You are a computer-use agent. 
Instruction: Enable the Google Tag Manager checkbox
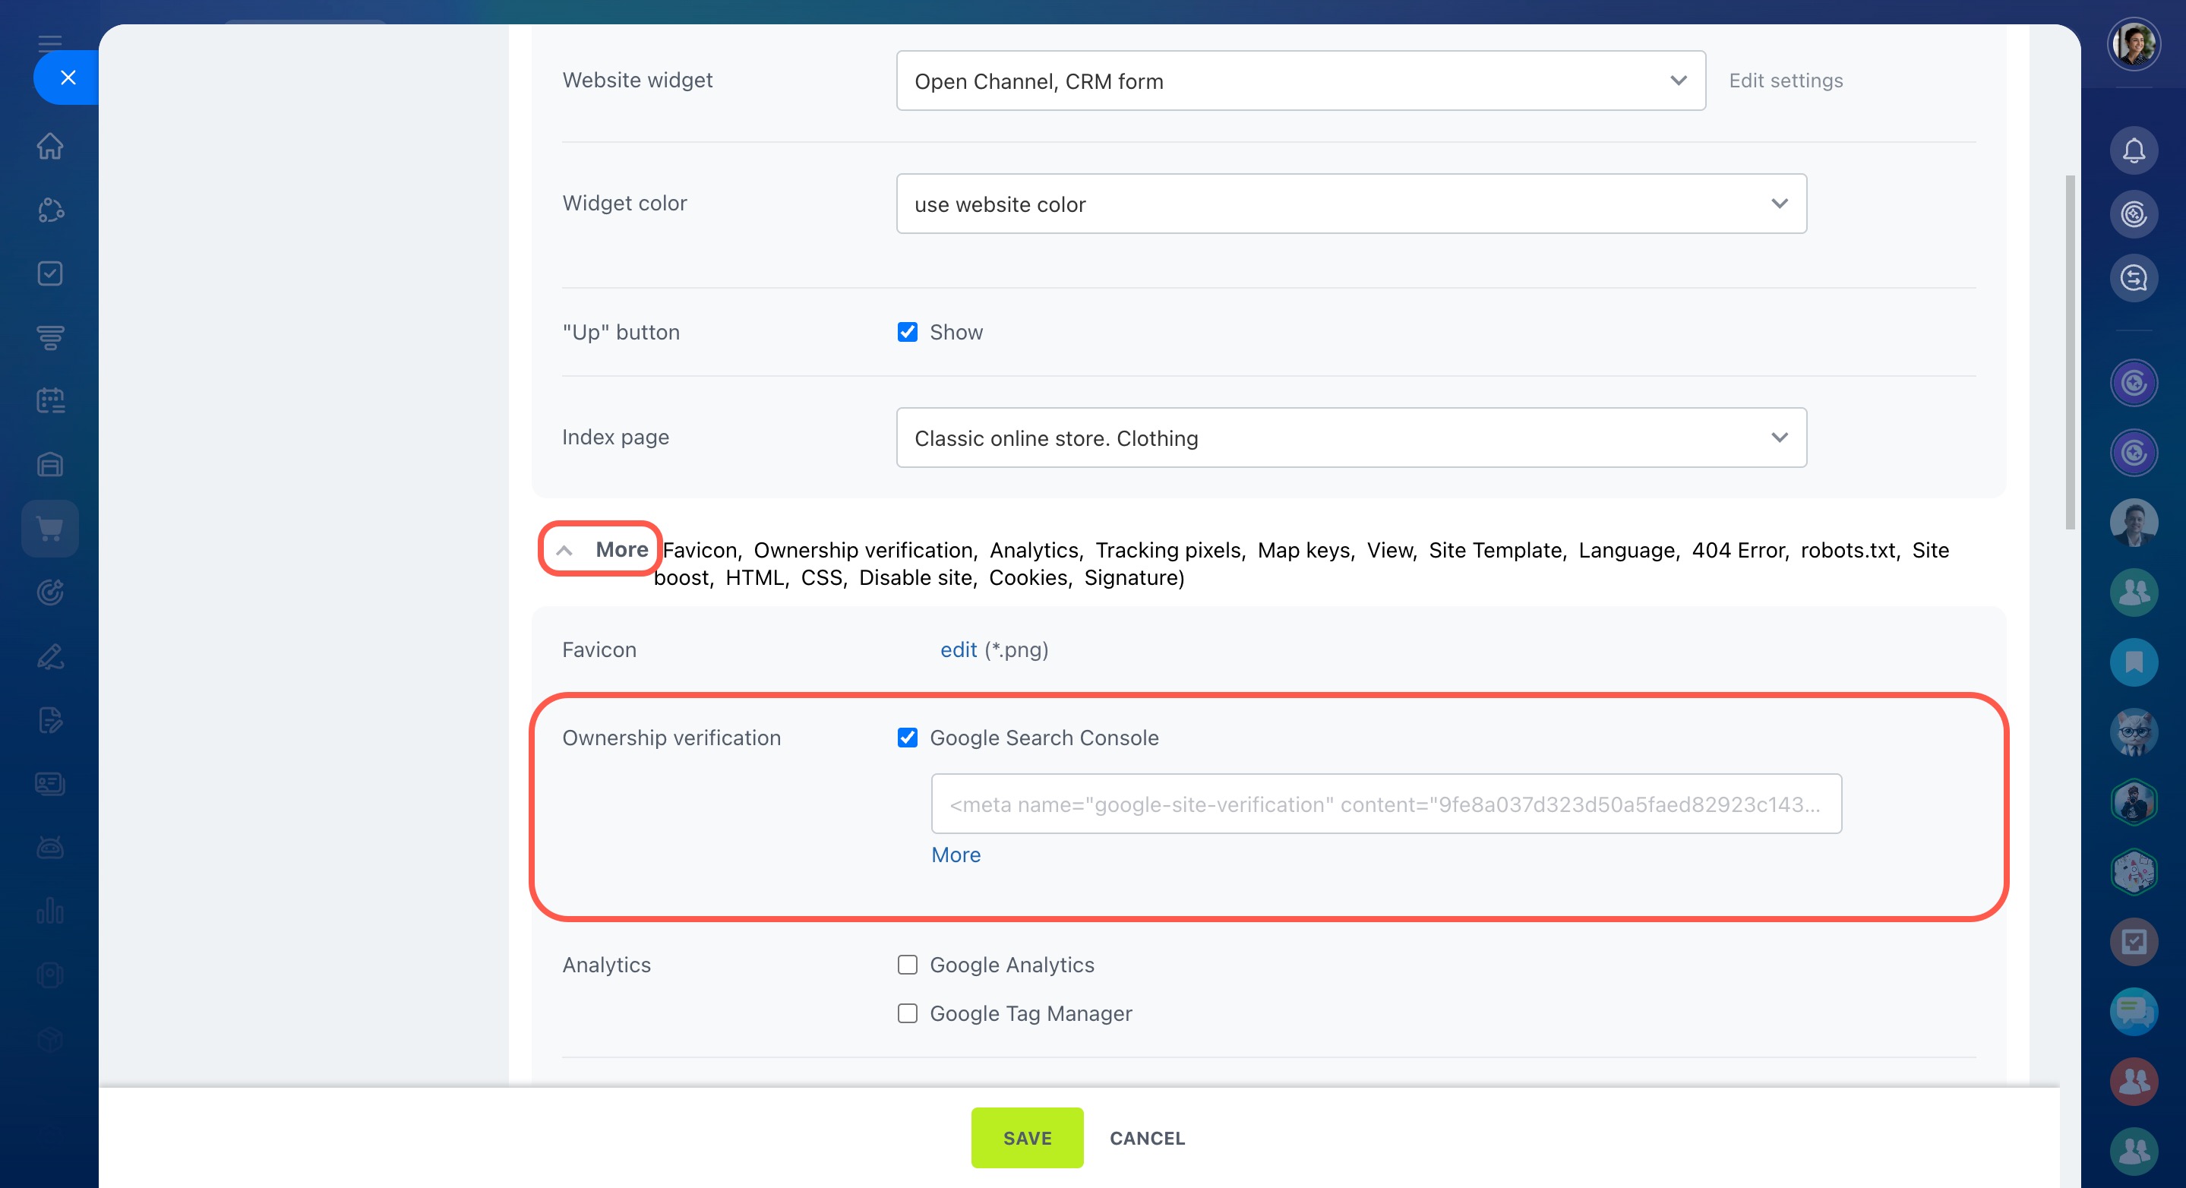pos(907,1013)
